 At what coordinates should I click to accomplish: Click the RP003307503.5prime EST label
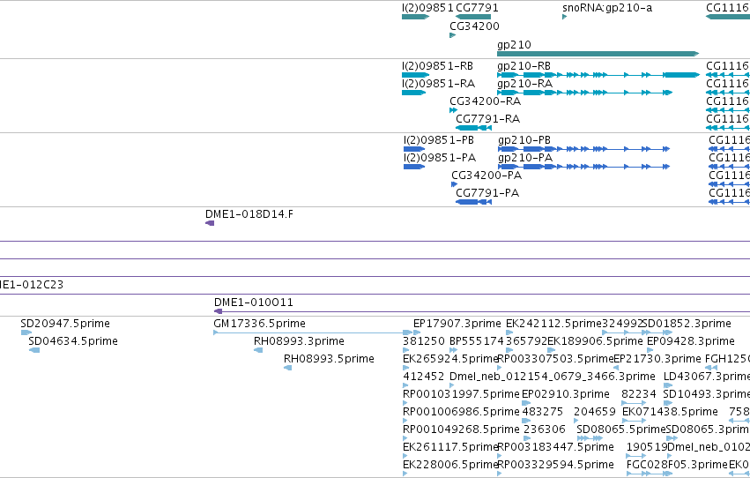(555, 359)
